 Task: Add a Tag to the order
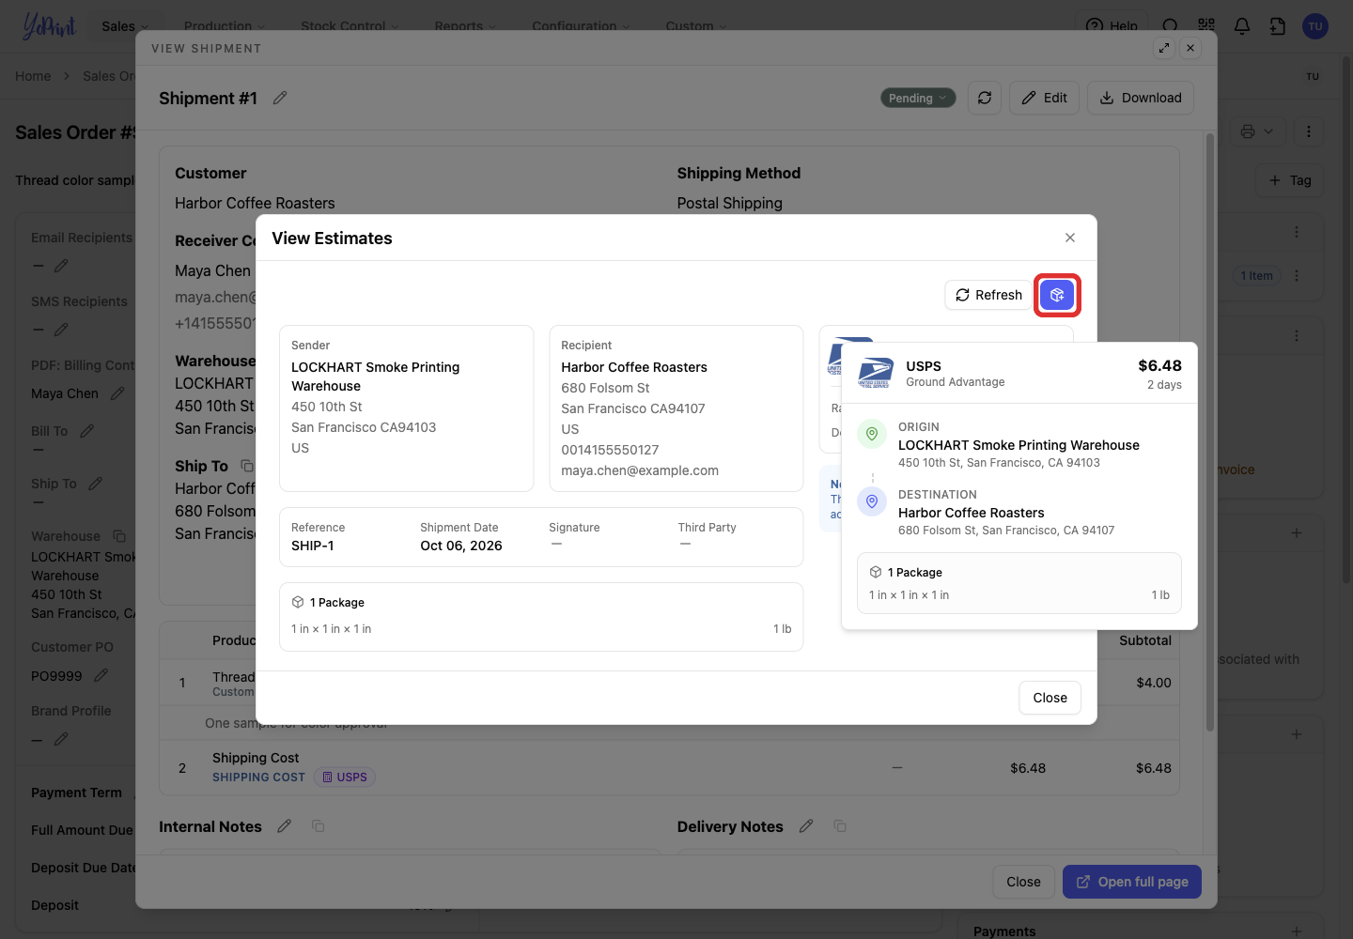[1290, 180]
